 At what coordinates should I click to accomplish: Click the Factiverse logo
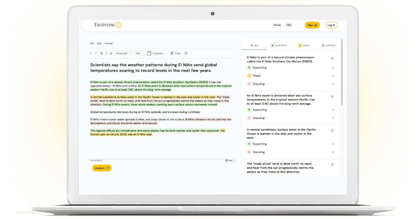click(108, 25)
